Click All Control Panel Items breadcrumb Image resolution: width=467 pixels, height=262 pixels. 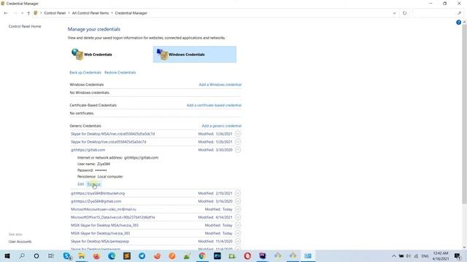[x=90, y=13]
